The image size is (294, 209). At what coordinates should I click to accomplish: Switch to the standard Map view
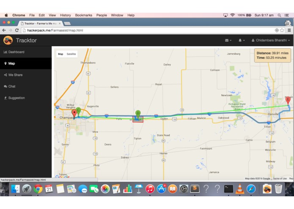tap(60, 54)
